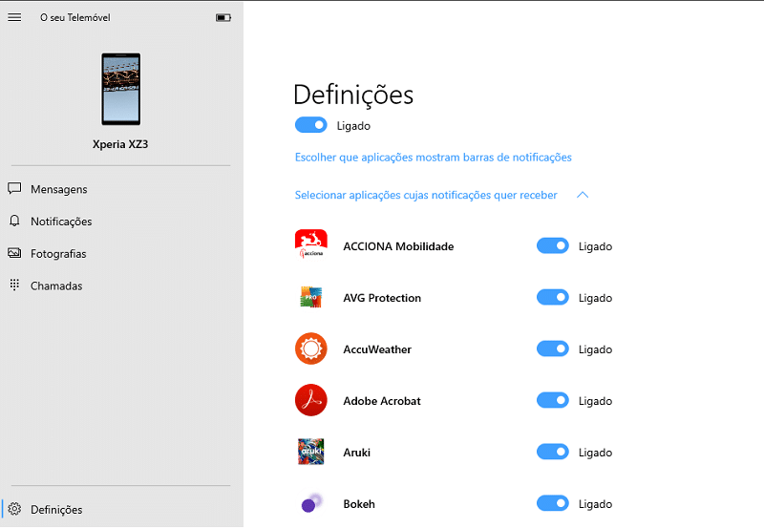The image size is (764, 528).
Task: Disable Bokeh notifications toggle
Action: click(553, 503)
